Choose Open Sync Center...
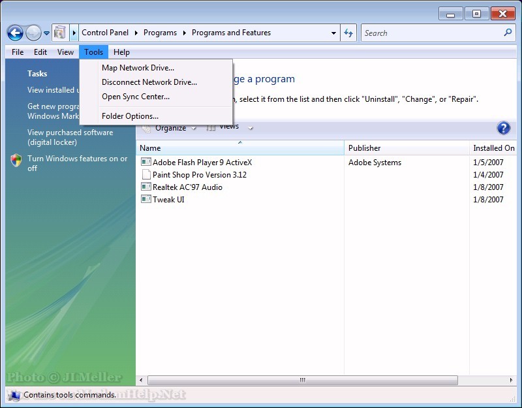Viewport: 522px width, 408px height. pyautogui.click(x=156, y=97)
